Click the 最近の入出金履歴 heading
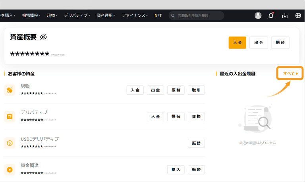Viewport: 305px width, 182px height. tap(237, 74)
